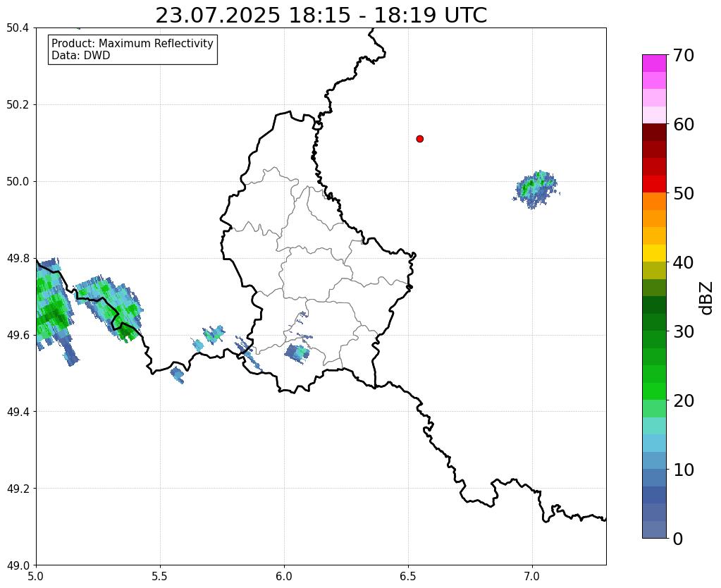Image resolution: width=721 pixels, height=588 pixels.
Task: Click the latitude tick label 50.2
Action: [18, 105]
